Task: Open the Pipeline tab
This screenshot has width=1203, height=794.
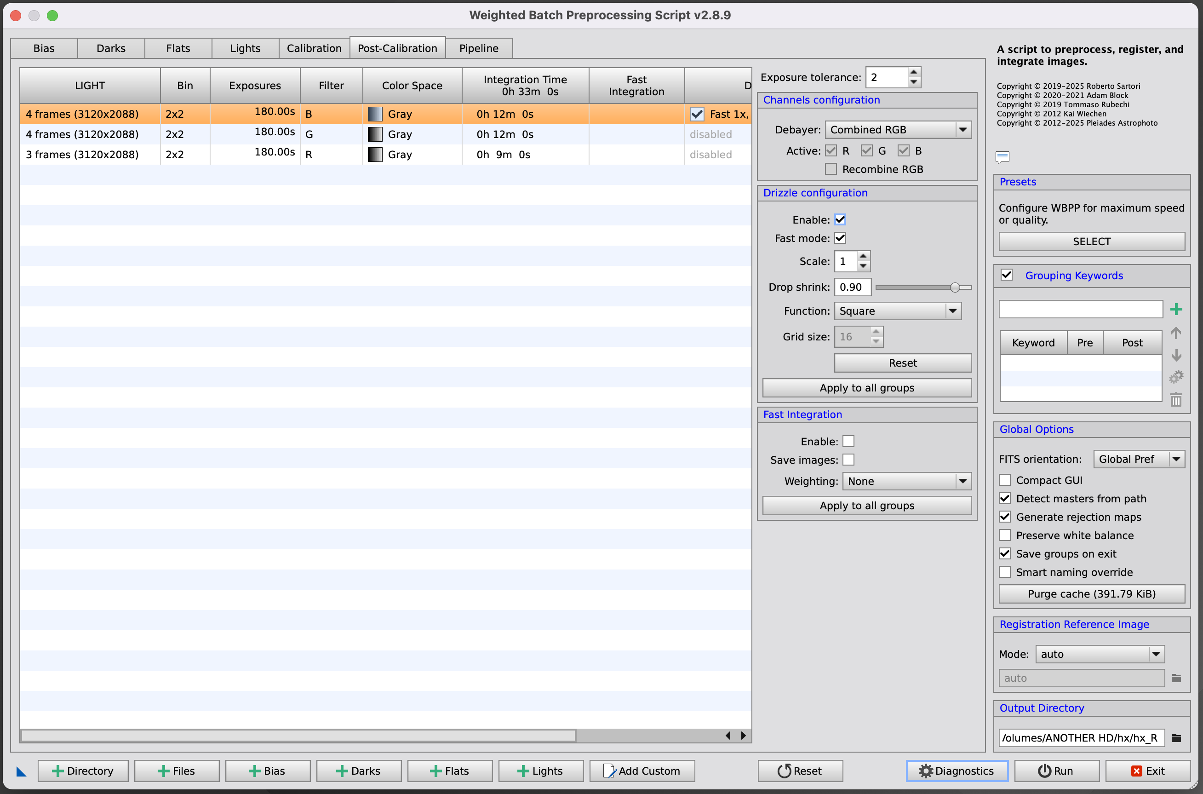Action: point(478,48)
